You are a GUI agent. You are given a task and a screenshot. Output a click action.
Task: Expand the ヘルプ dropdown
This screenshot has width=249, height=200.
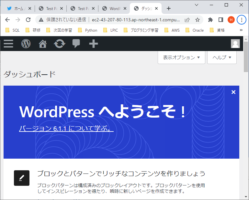[222, 58]
